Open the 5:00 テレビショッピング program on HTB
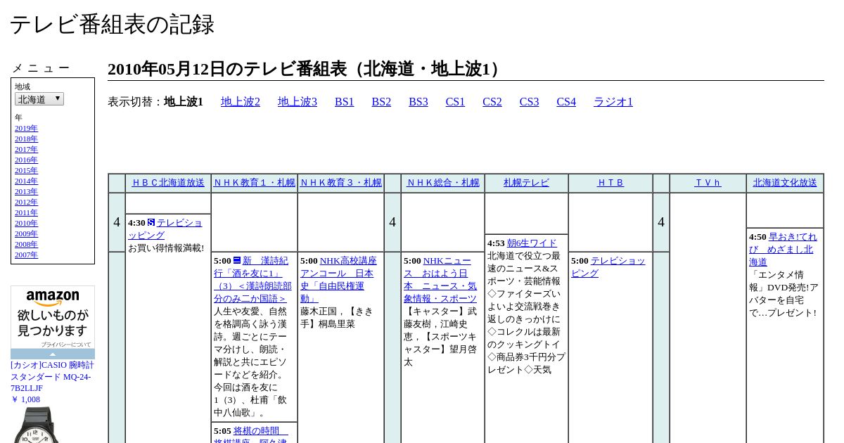 coord(608,267)
